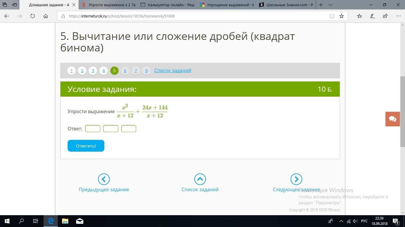This screenshot has width=405, height=227.
Task: Open a new browser tab
Action: pos(321,5)
